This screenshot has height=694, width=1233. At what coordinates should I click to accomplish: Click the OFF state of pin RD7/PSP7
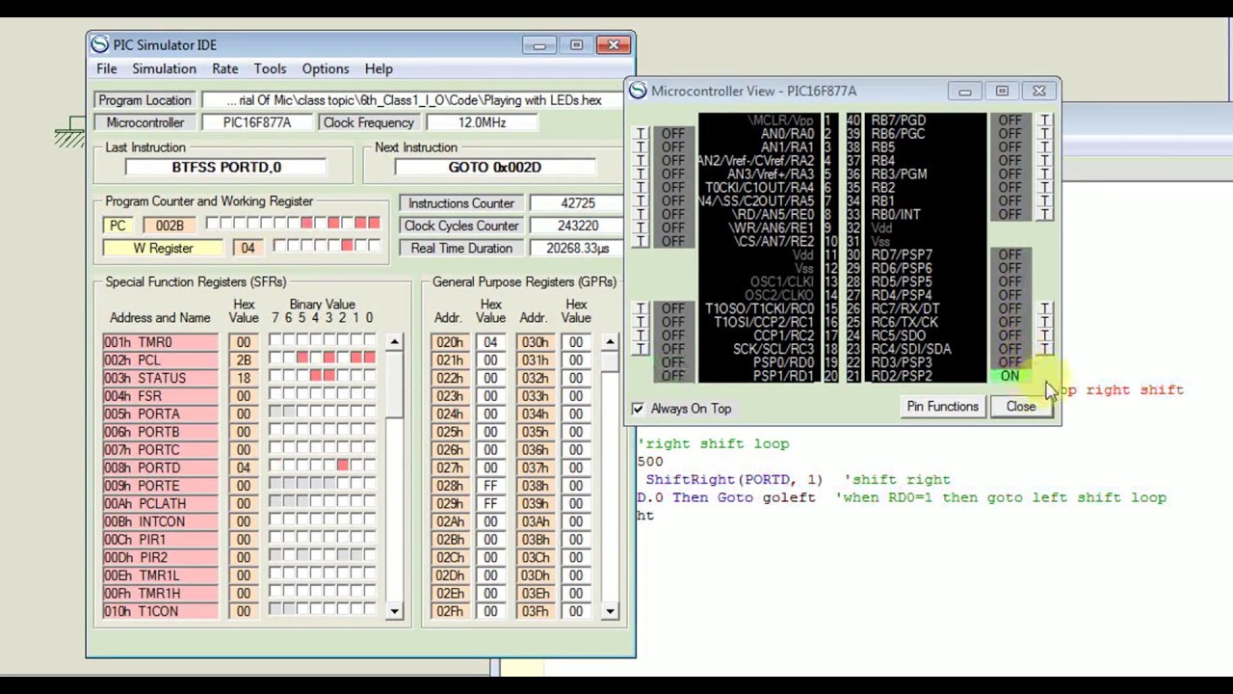[1010, 255]
